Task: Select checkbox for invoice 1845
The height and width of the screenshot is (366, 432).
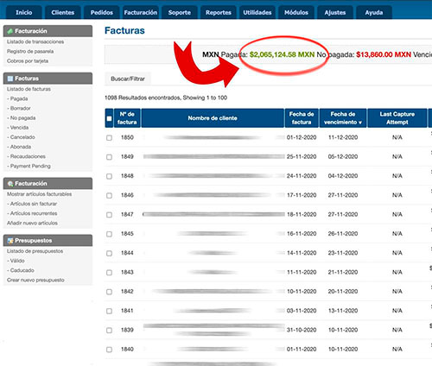Action: coord(109,234)
